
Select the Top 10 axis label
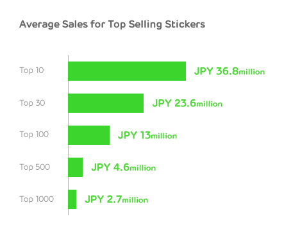pyautogui.click(x=31, y=70)
